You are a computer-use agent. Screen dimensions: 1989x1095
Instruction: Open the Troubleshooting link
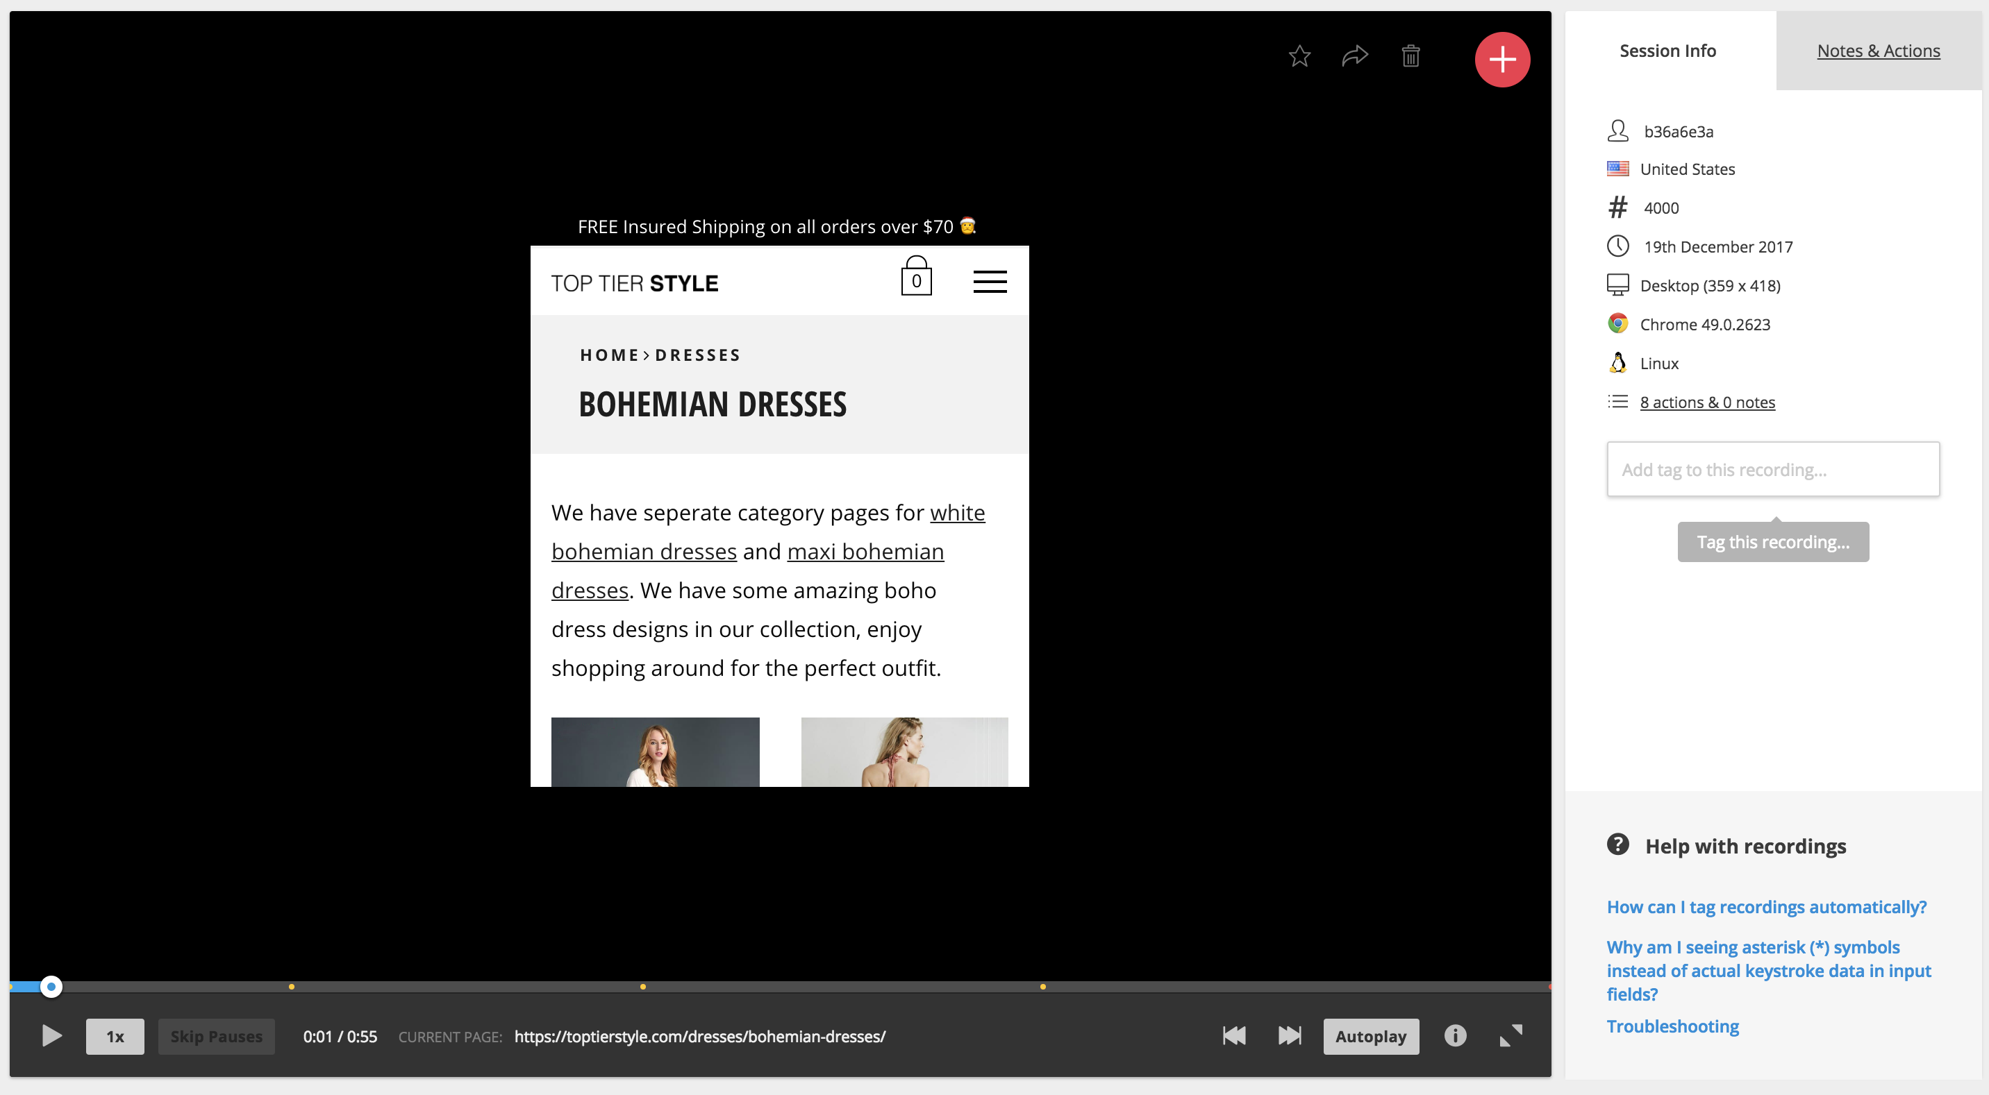(x=1672, y=1026)
